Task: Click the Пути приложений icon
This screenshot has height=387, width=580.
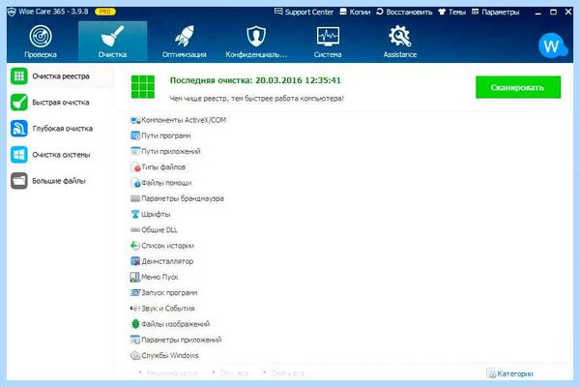Action: coord(135,151)
